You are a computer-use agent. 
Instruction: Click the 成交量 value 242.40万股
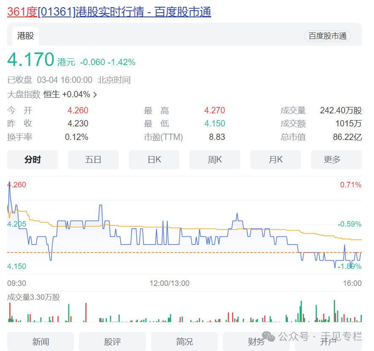(x=341, y=110)
